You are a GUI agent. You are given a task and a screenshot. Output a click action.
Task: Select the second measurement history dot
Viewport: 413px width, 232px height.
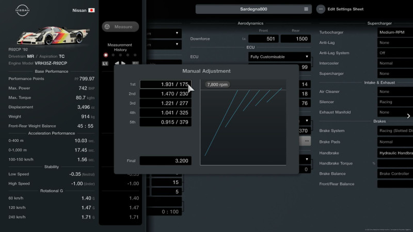point(113,55)
